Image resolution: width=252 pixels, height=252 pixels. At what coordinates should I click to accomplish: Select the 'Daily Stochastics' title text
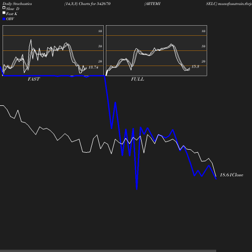click(17, 4)
